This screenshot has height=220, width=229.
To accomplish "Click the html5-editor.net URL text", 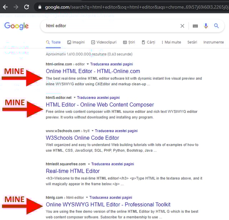I will pyautogui.click(x=59, y=97).
